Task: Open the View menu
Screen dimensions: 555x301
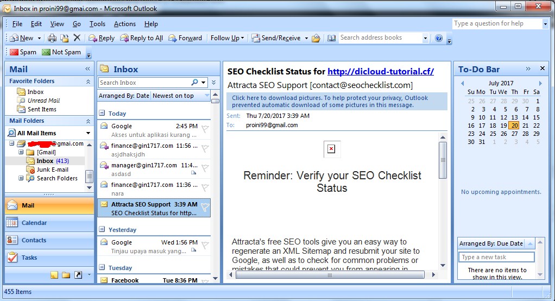Action: (57, 24)
